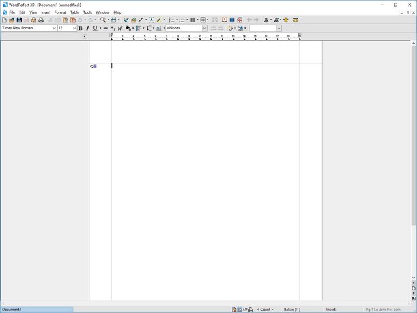This screenshot has width=417, height=313.
Task: Click the Columns icon
Action: point(193,20)
